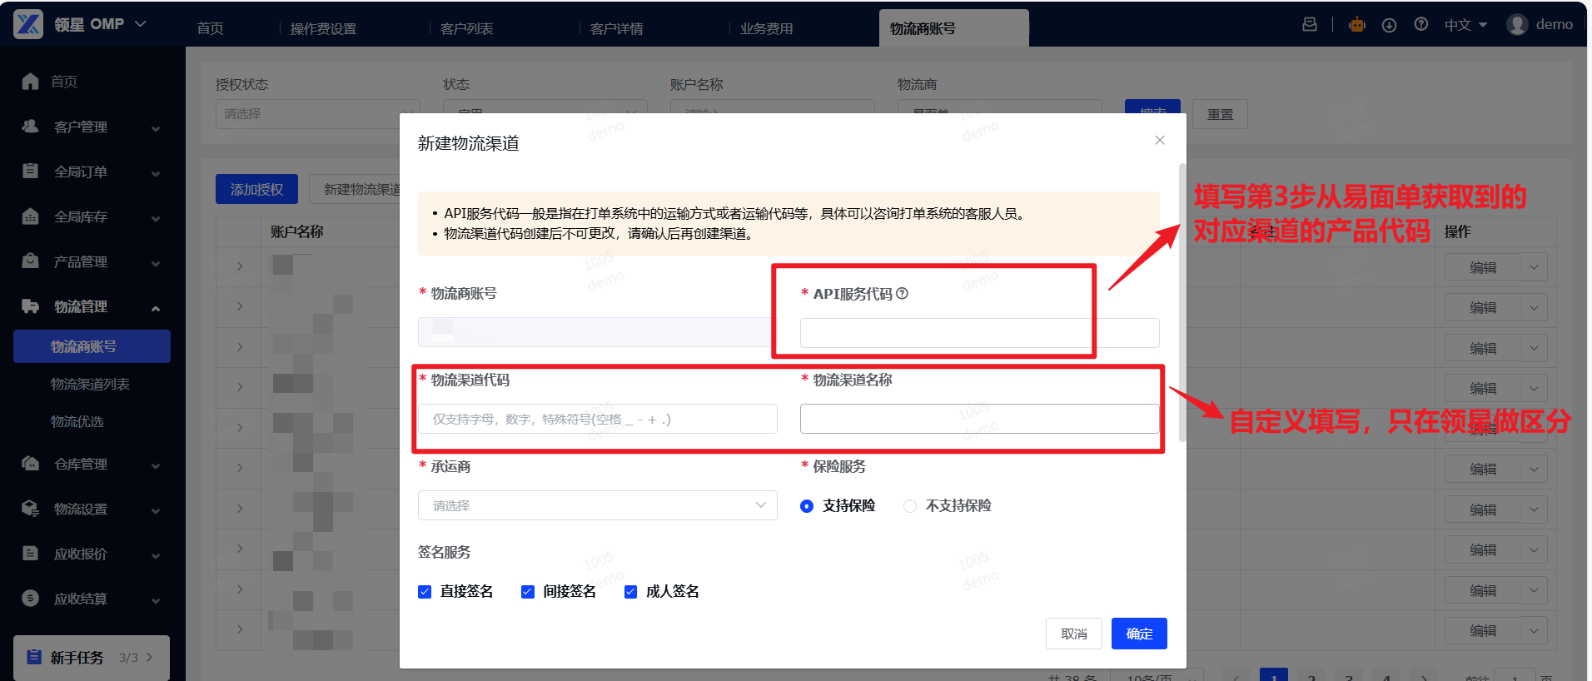Screen dimensions: 1592x681
Task: Open the 承运商 select dropdown
Action: pyautogui.click(x=598, y=505)
